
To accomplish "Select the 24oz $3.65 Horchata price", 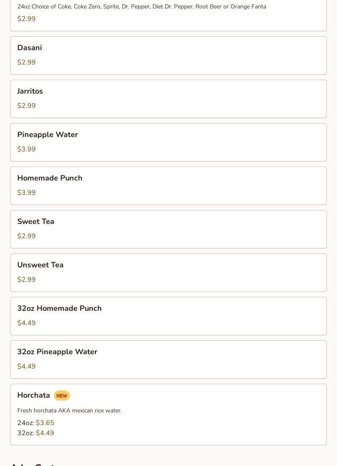I will pyautogui.click(x=36, y=423).
